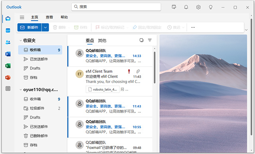Open the 已删除邮件 deleted items folder
The height and width of the screenshot is (154, 255).
40,136
